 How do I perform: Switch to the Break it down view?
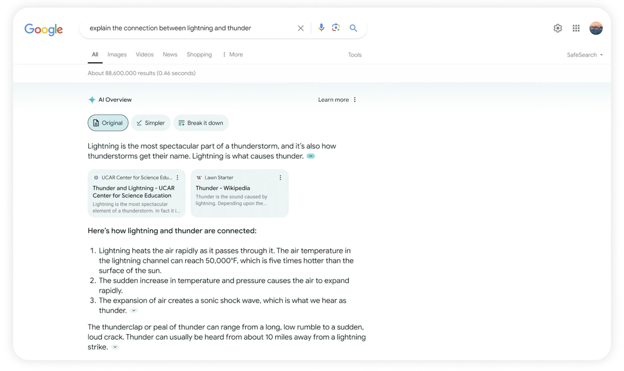(x=201, y=123)
